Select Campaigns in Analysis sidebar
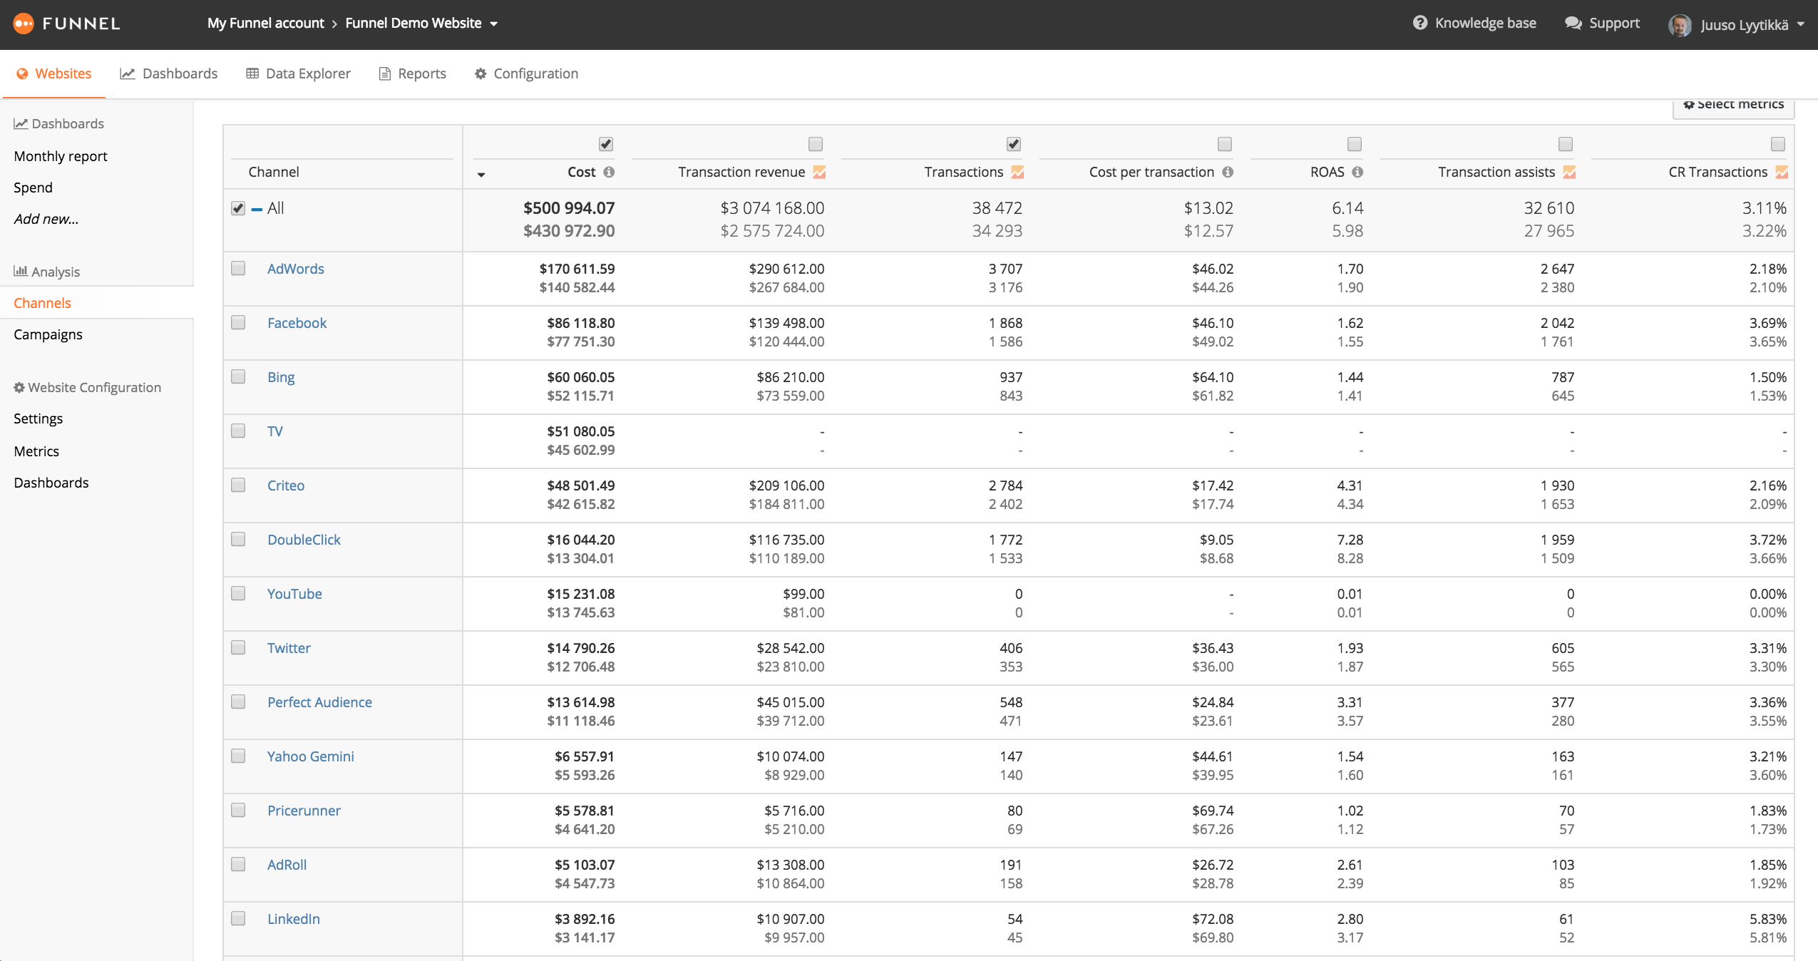1818x961 pixels. click(x=48, y=334)
